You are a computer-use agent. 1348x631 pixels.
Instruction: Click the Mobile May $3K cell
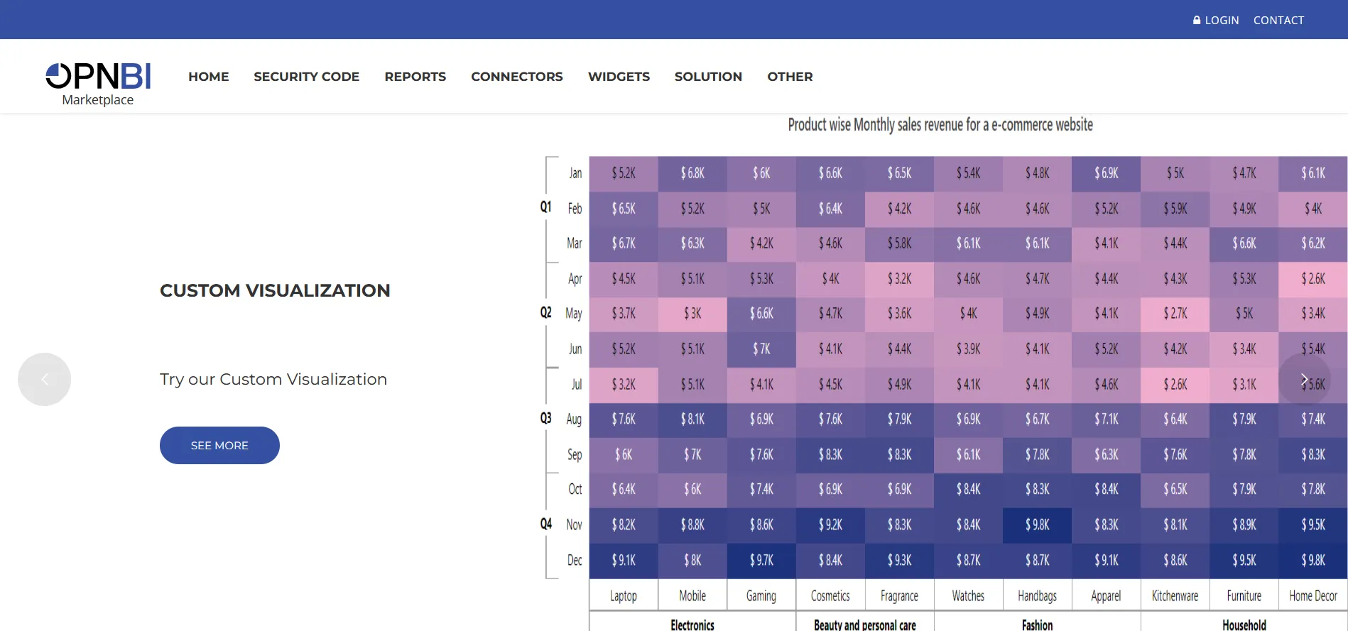[692, 314]
